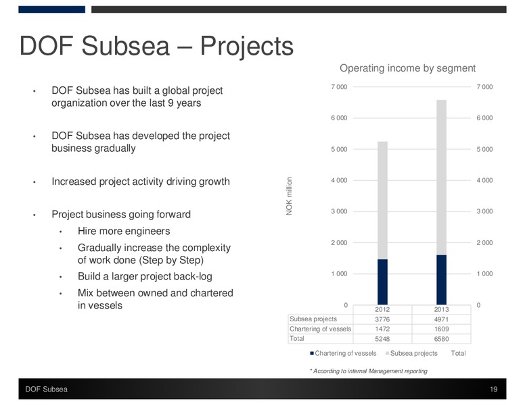Viewport: 525px width, 405px height.
Task: Click the 'NOK million' axis label
Action: (290, 196)
